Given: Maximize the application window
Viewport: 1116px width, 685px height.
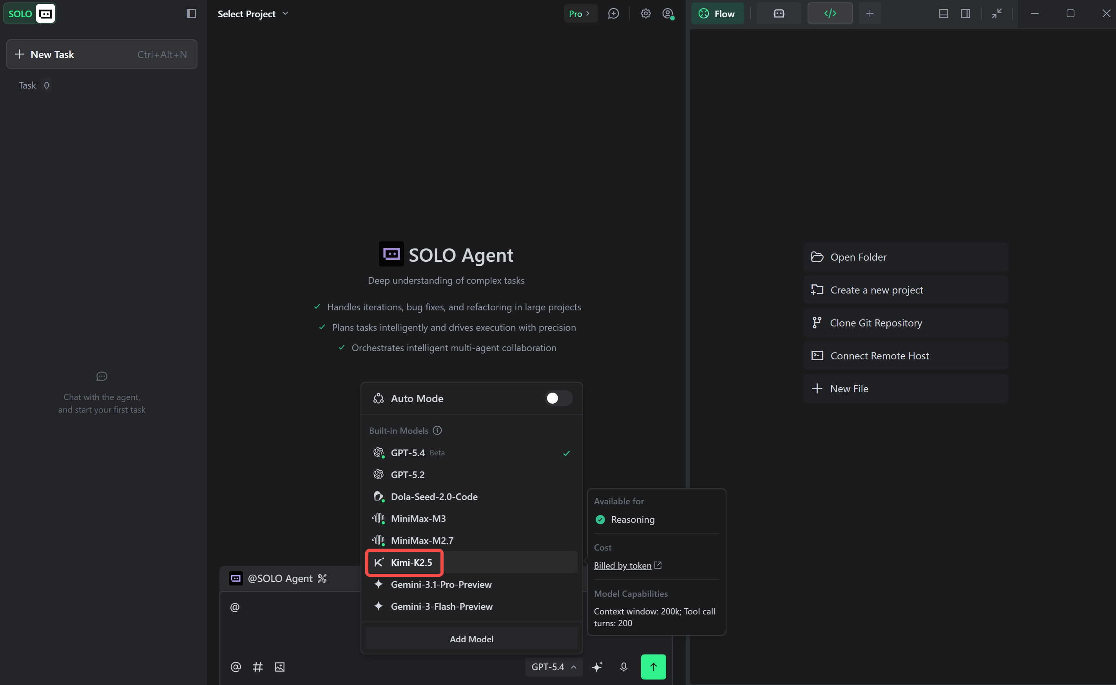Looking at the screenshot, I should point(1070,14).
